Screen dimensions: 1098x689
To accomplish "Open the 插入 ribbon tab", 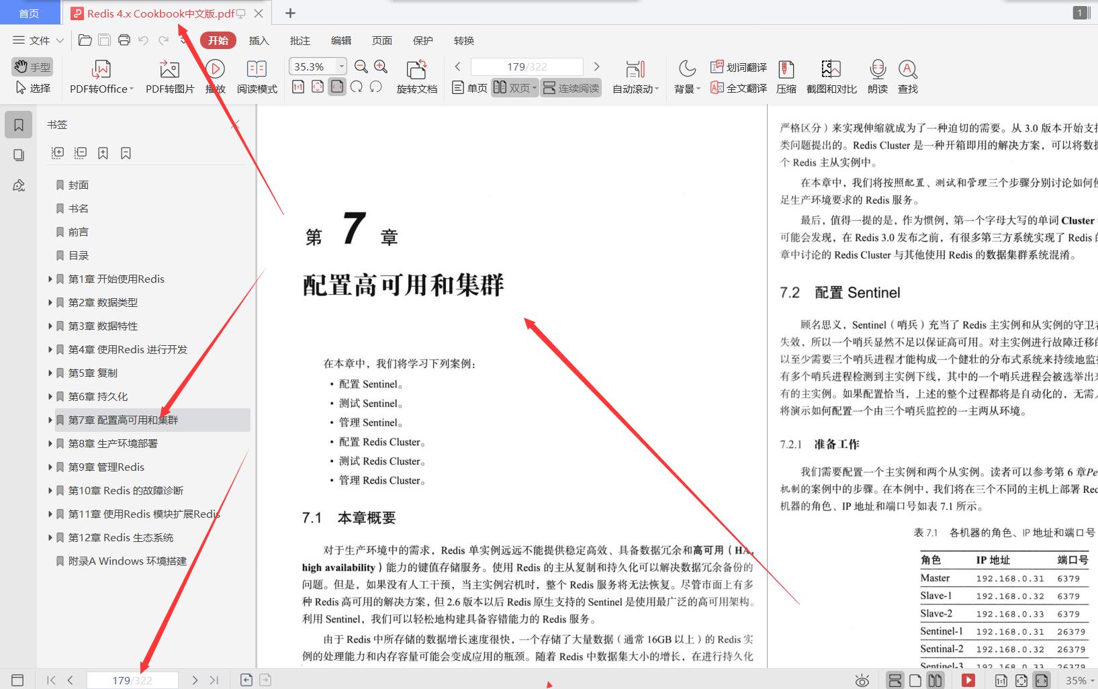I will tap(259, 40).
